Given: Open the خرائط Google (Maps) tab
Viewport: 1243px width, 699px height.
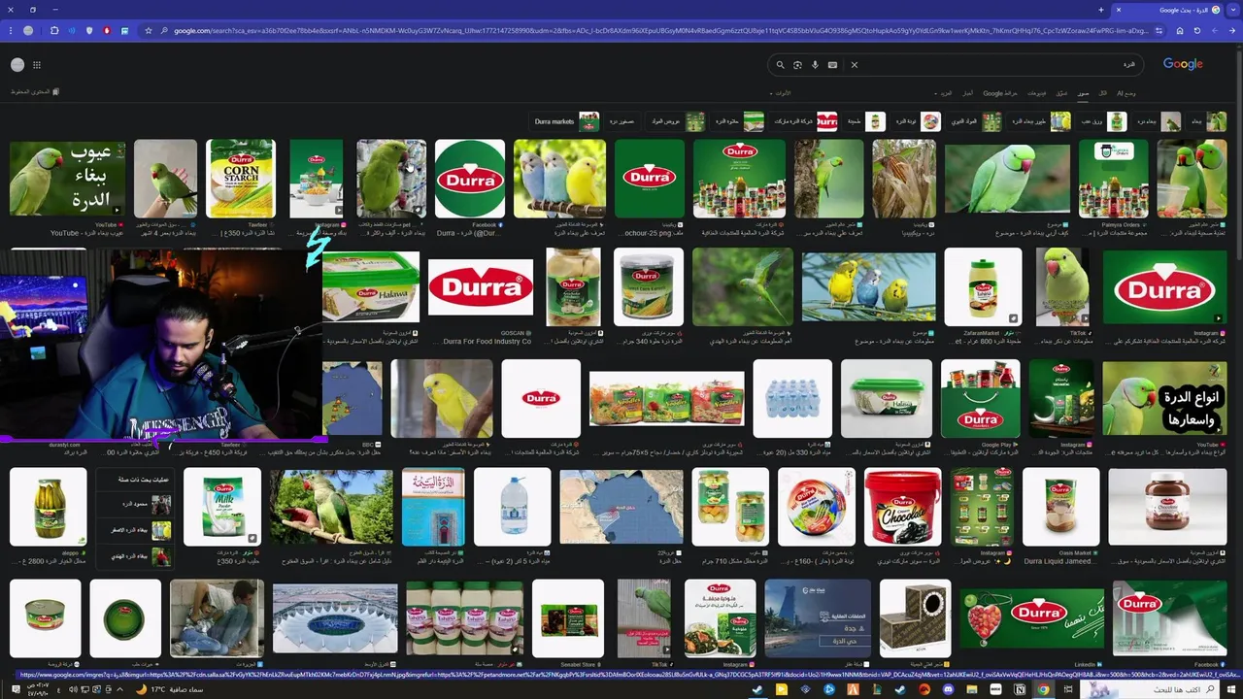Looking at the screenshot, I should click(x=1000, y=93).
